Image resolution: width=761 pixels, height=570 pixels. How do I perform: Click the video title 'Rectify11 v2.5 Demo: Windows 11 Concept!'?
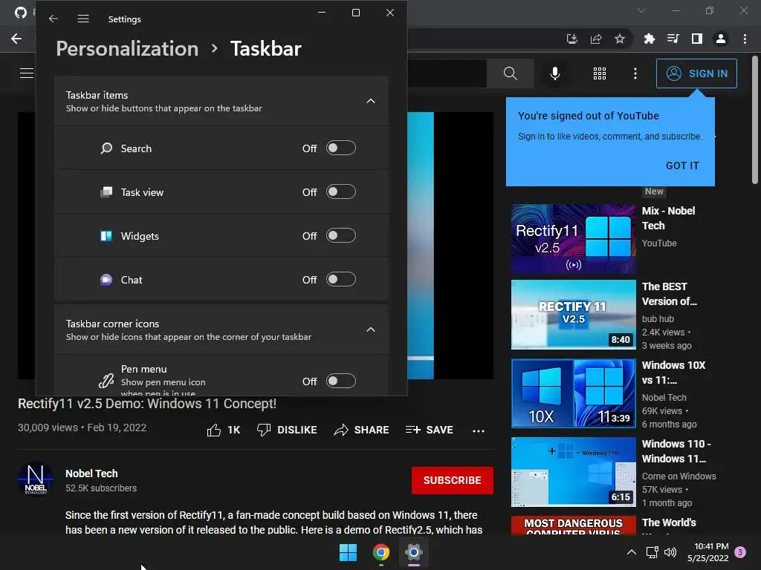147,404
